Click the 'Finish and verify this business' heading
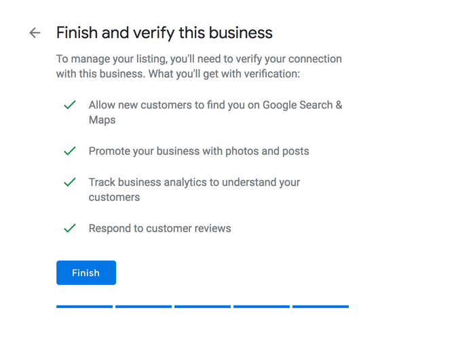 (x=164, y=33)
